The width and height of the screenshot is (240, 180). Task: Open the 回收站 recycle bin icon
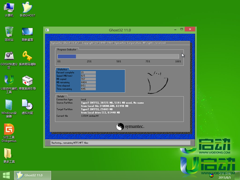(9, 34)
